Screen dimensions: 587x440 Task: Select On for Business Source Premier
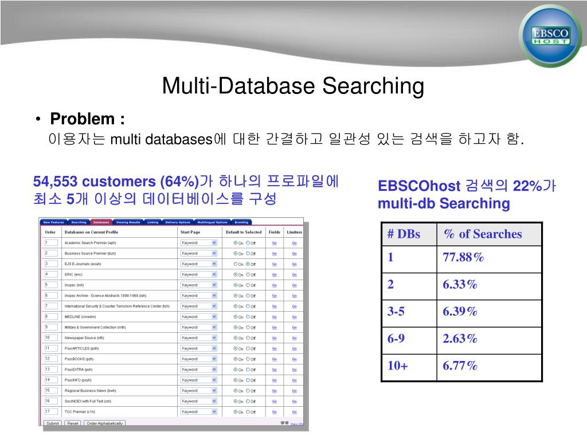pyautogui.click(x=236, y=253)
